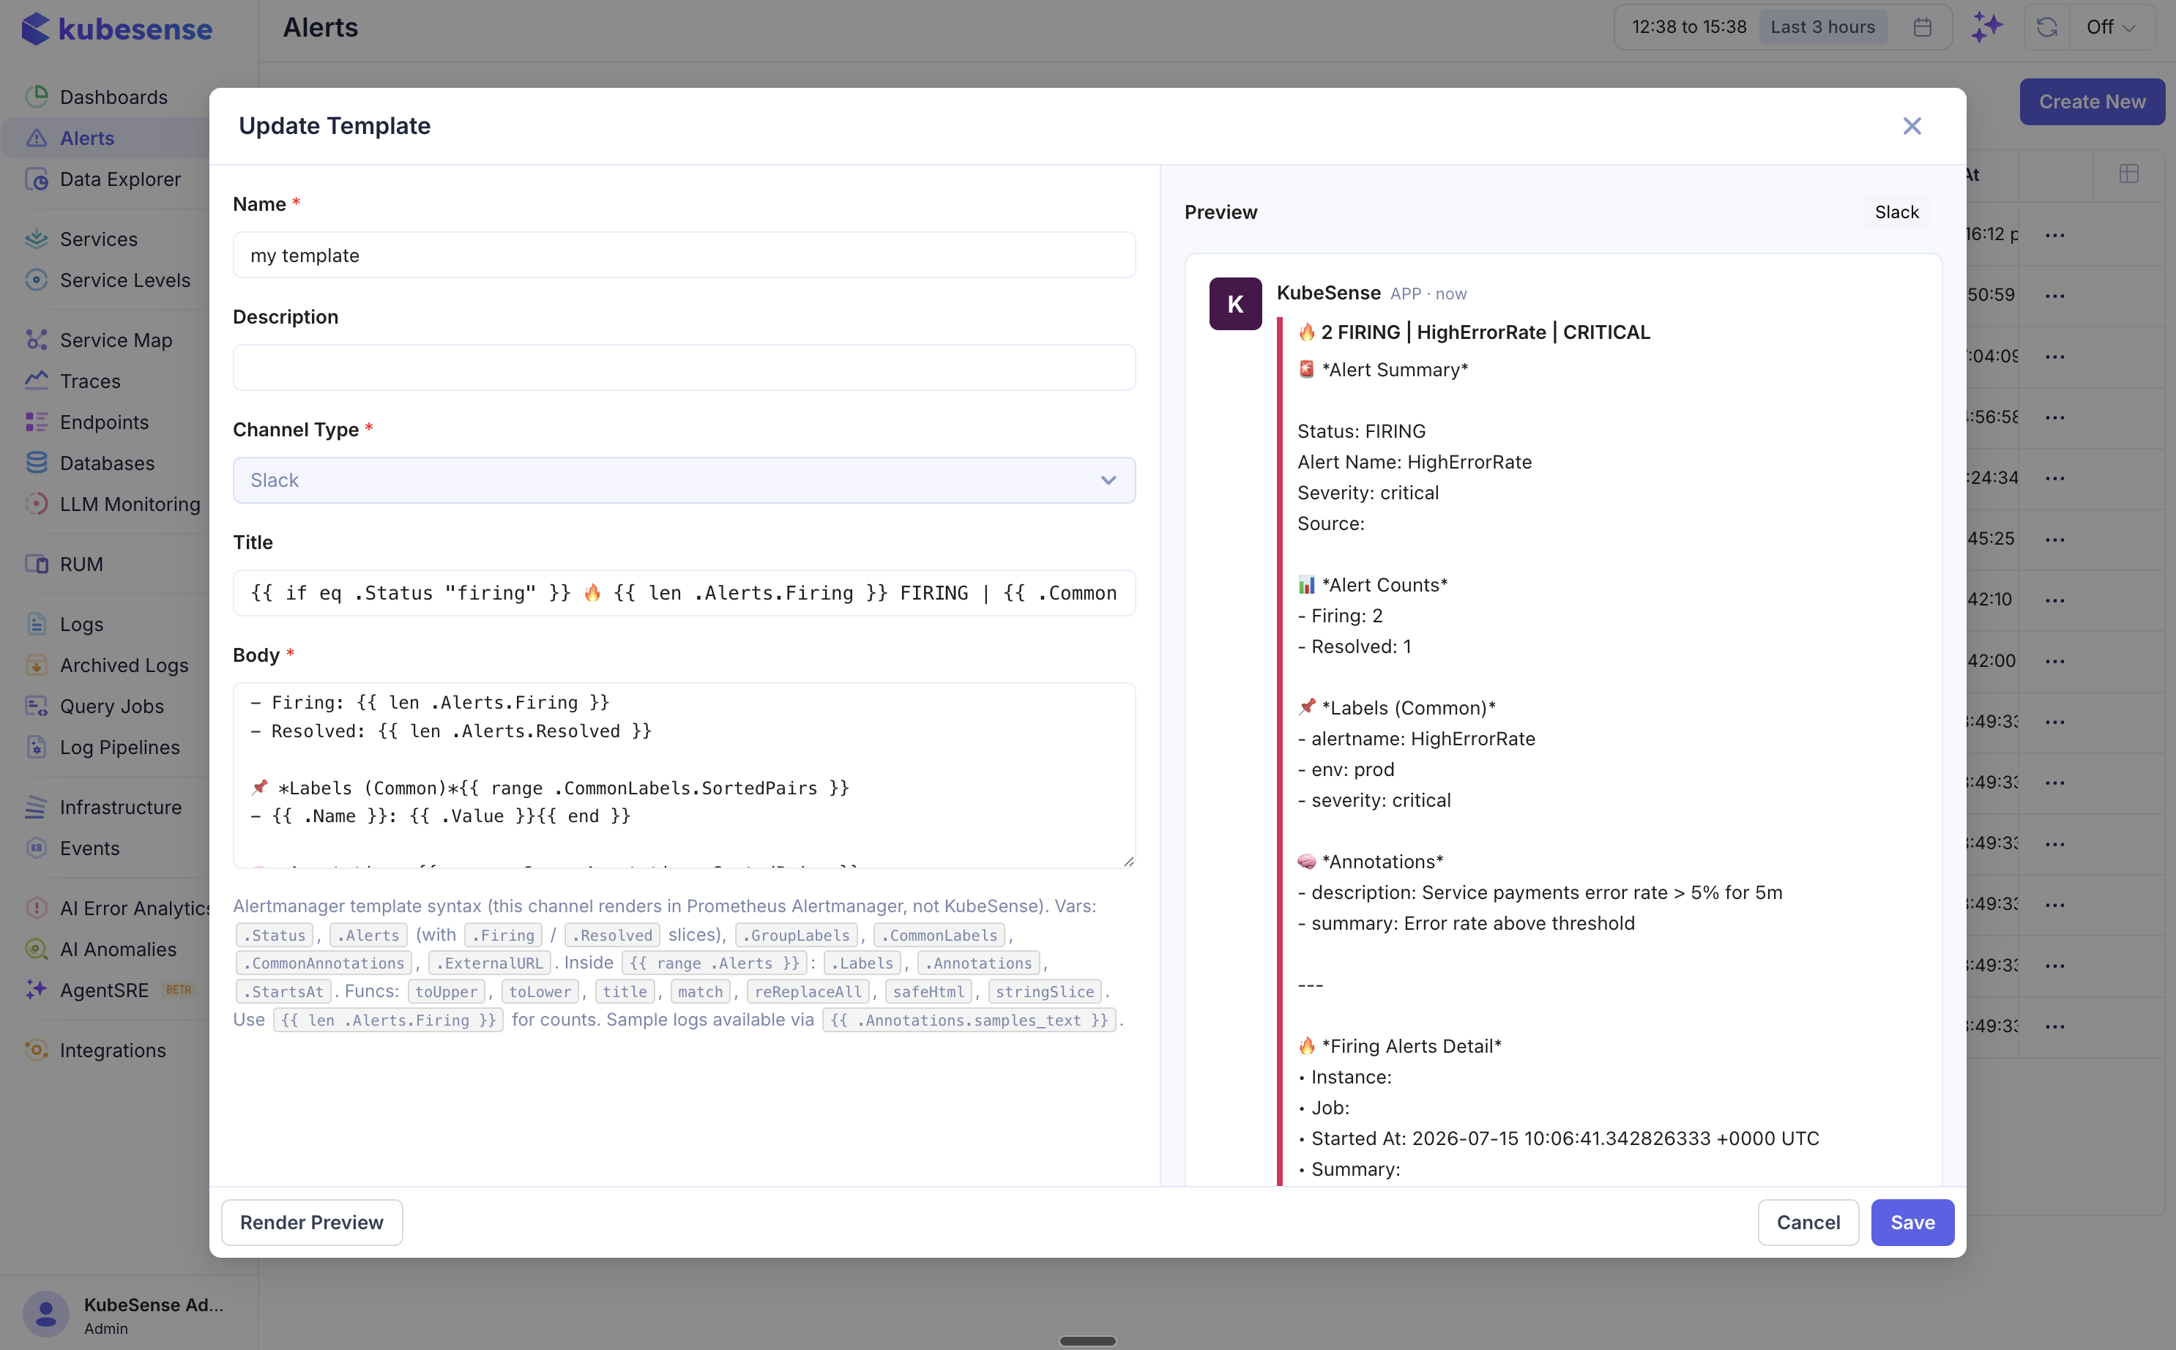The height and width of the screenshot is (1350, 2176).
Task: Open Endpoints sidebar icon
Action: [37, 422]
